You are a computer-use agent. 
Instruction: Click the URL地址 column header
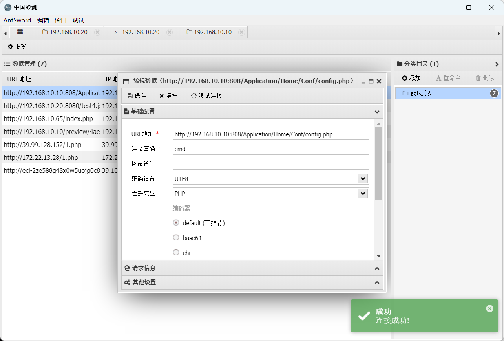[51, 79]
